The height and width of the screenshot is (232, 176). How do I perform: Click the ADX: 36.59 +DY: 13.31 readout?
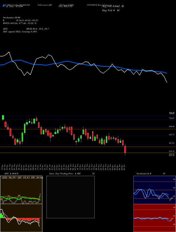click(22, 178)
